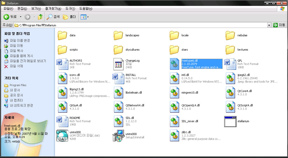Select the jpeg62.dll file icon
This screenshot has height=158, width=288.
click(x=230, y=78)
